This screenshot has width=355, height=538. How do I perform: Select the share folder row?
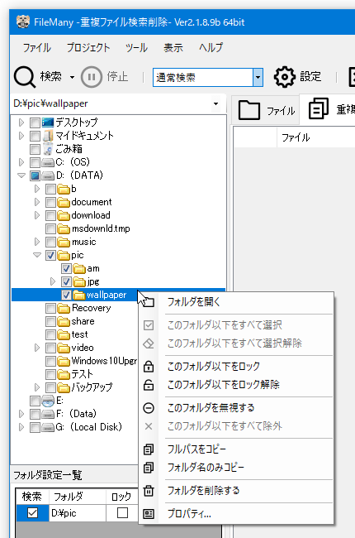(x=83, y=321)
